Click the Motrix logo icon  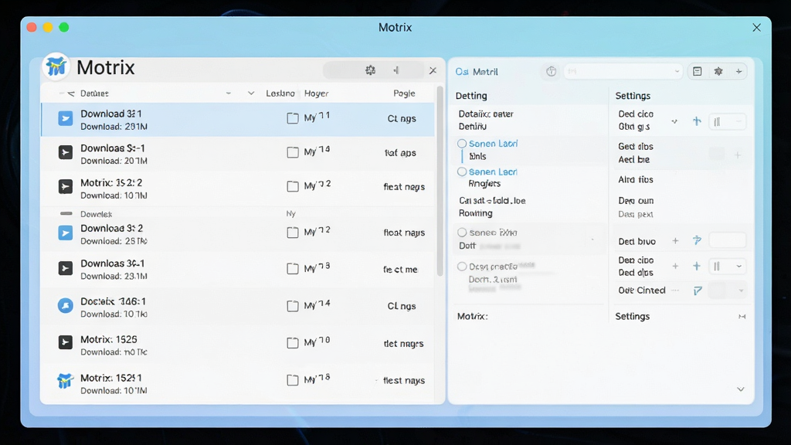pyautogui.click(x=56, y=66)
